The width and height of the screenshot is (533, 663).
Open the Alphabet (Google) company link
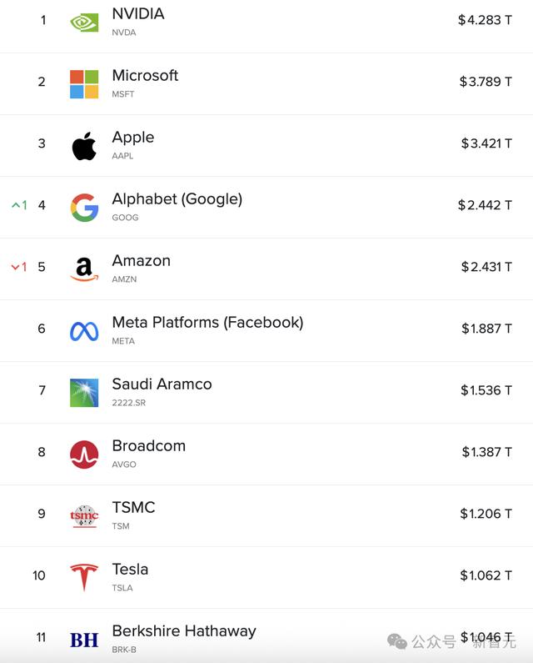click(177, 198)
